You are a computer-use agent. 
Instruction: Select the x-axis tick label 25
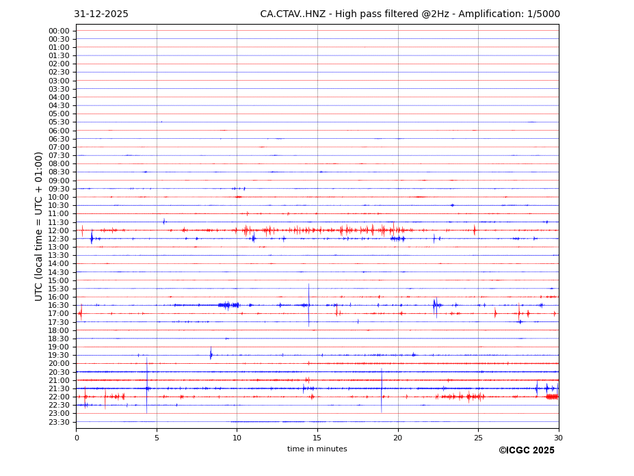point(478,438)
